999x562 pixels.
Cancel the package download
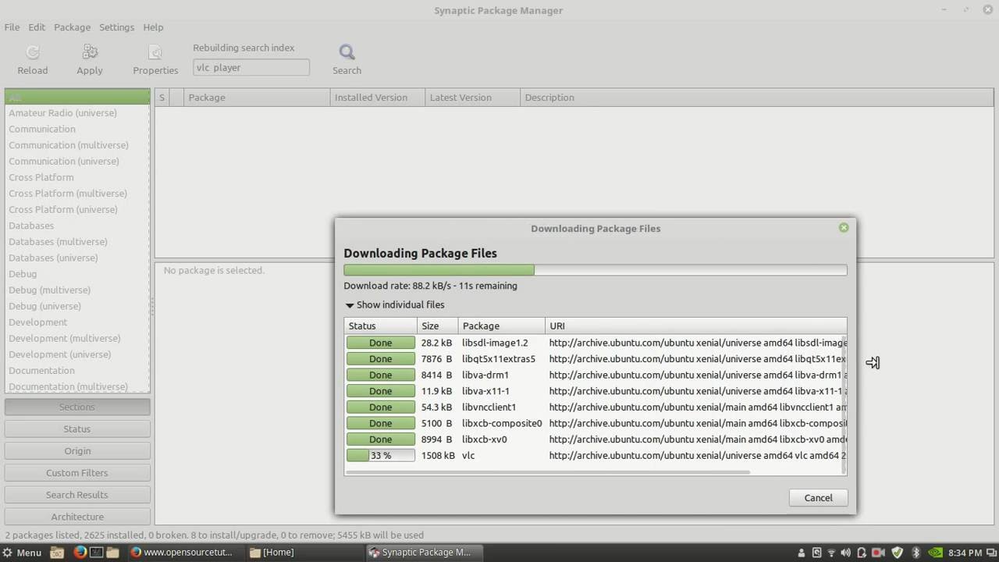(x=818, y=498)
